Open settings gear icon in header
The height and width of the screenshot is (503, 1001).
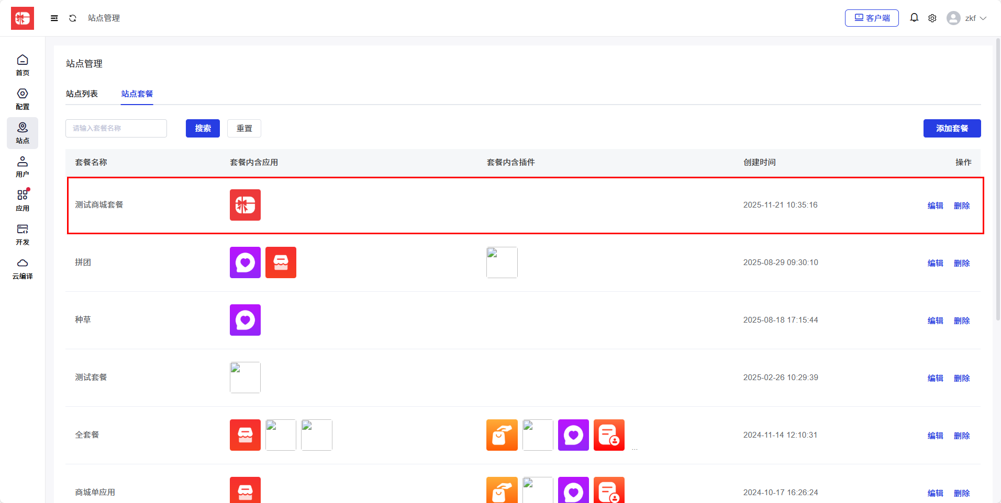pos(932,18)
